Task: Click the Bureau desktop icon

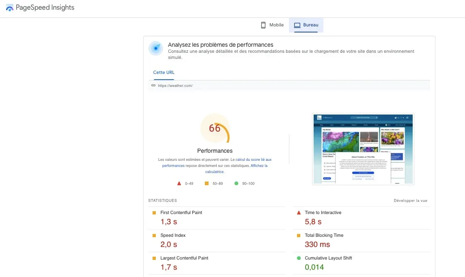Action: (298, 25)
